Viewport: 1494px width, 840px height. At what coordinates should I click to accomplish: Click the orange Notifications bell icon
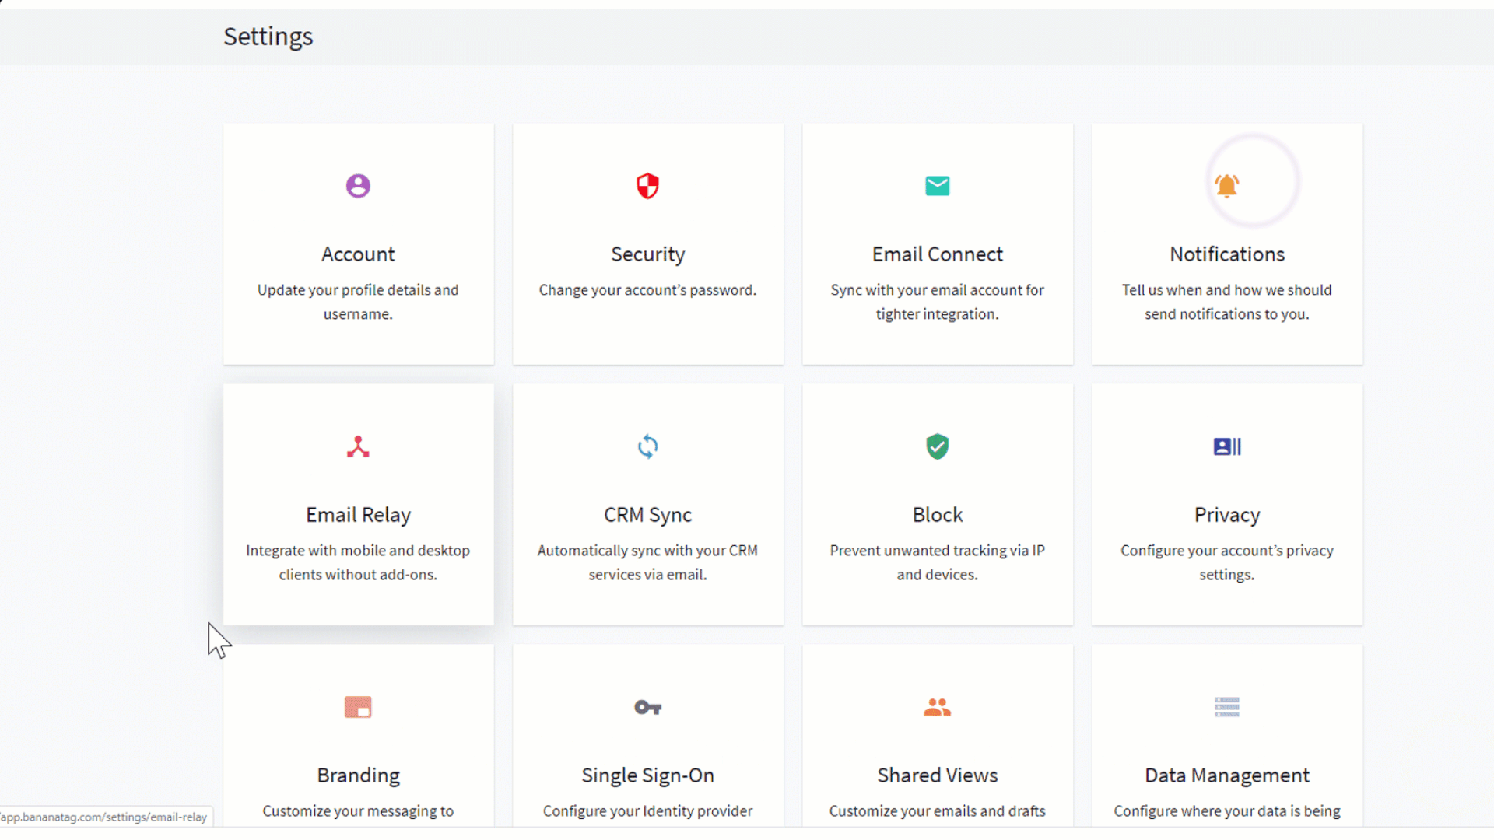1226,186
